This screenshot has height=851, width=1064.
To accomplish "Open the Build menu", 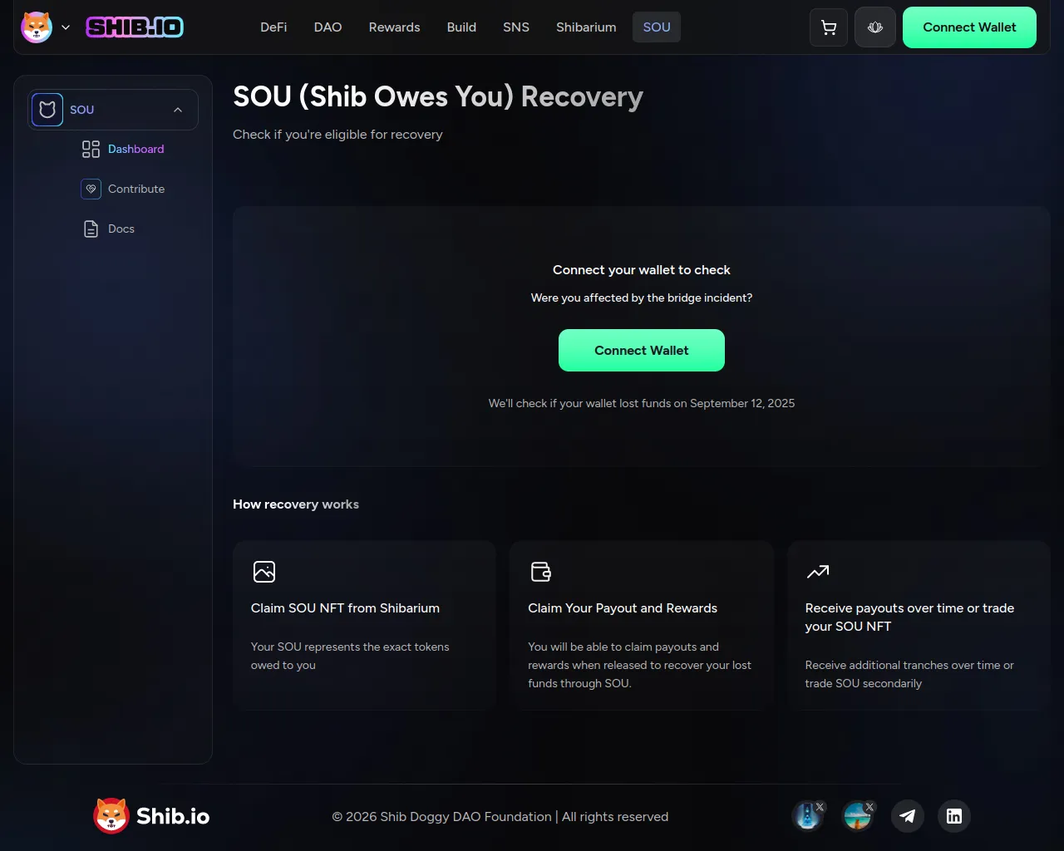I will [461, 27].
